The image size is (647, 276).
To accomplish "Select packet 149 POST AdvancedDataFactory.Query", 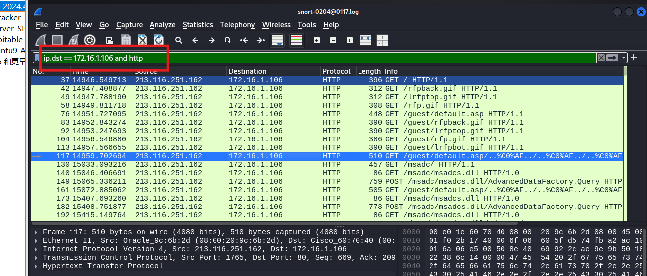I will pyautogui.click(x=327, y=181).
